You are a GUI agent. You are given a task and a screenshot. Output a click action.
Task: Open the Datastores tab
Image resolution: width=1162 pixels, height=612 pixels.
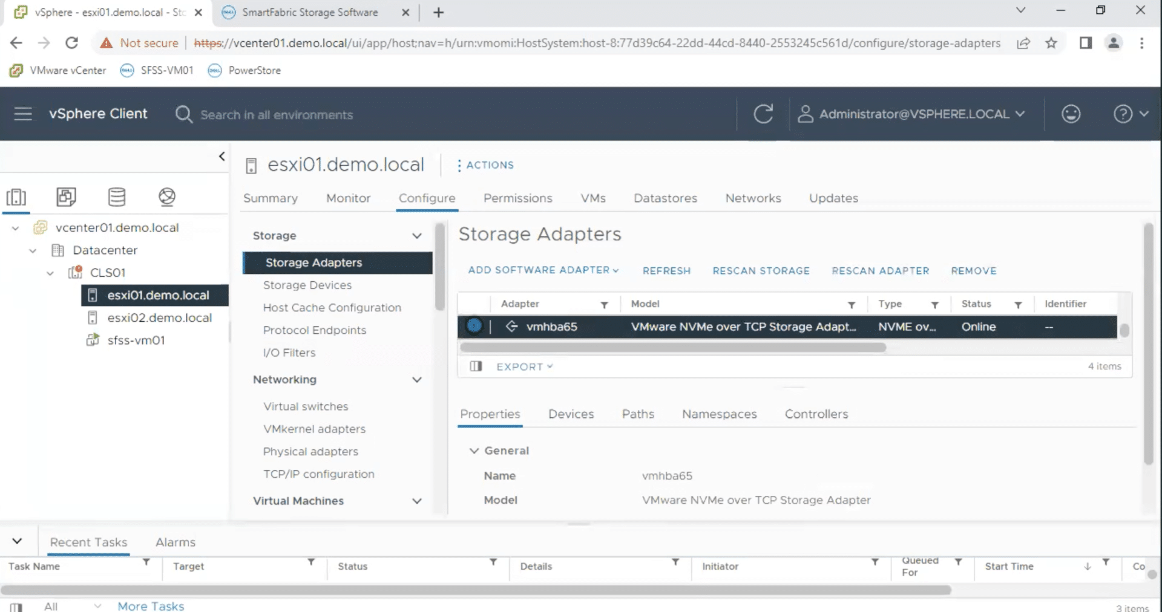(x=665, y=198)
